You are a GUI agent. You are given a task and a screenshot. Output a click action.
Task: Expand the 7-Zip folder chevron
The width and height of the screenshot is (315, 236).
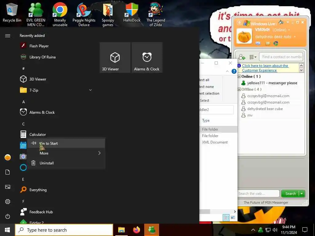tap(90, 90)
